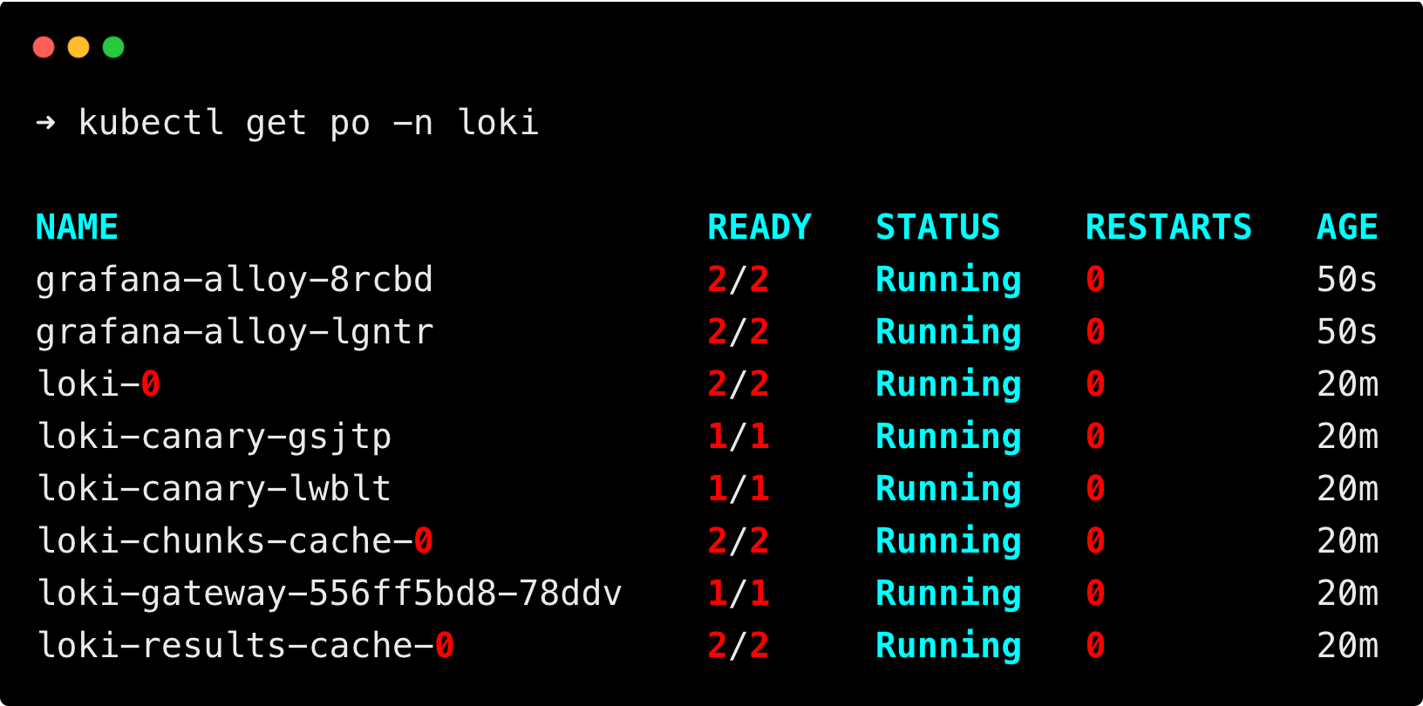Screen dimensions: 1423x706
Task: Click the Running status of loki-gateway row
Action: click(x=949, y=594)
